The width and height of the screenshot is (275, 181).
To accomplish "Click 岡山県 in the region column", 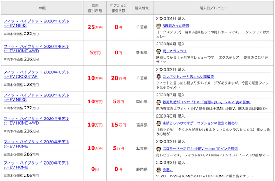I will 142,101.
